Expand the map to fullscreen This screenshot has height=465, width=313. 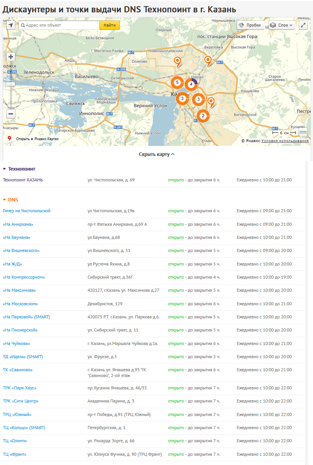[x=303, y=25]
